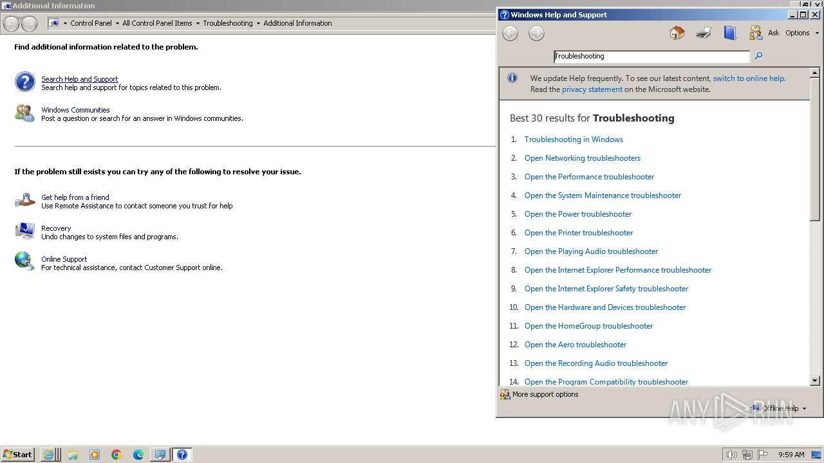Viewport: 824px width, 463px height.
Task: Open Help and Support home icon
Action: coord(677,33)
